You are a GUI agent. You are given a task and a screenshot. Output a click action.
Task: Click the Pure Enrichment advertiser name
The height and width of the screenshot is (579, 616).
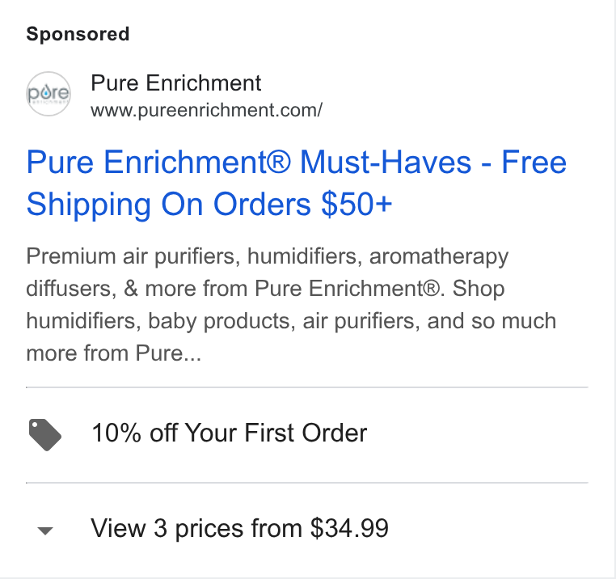(176, 83)
